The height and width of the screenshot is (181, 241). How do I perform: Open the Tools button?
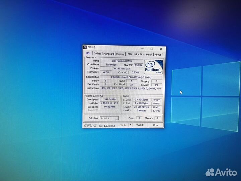click(x=123, y=125)
